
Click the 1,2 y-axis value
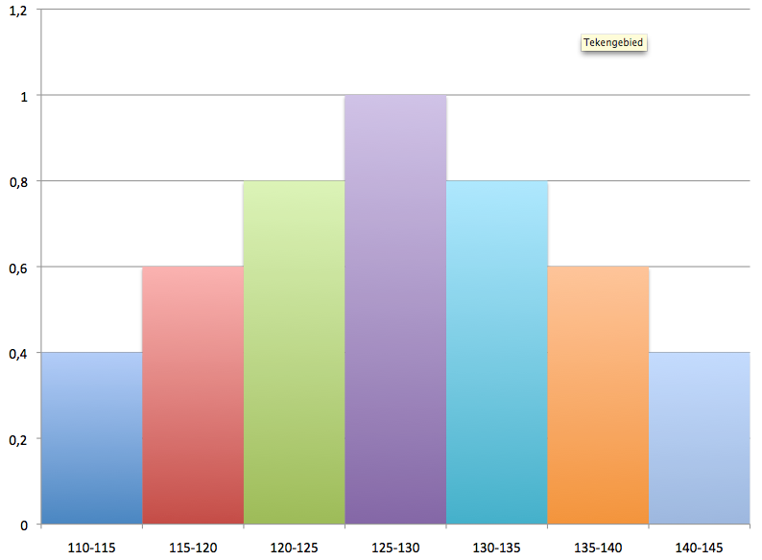(19, 10)
